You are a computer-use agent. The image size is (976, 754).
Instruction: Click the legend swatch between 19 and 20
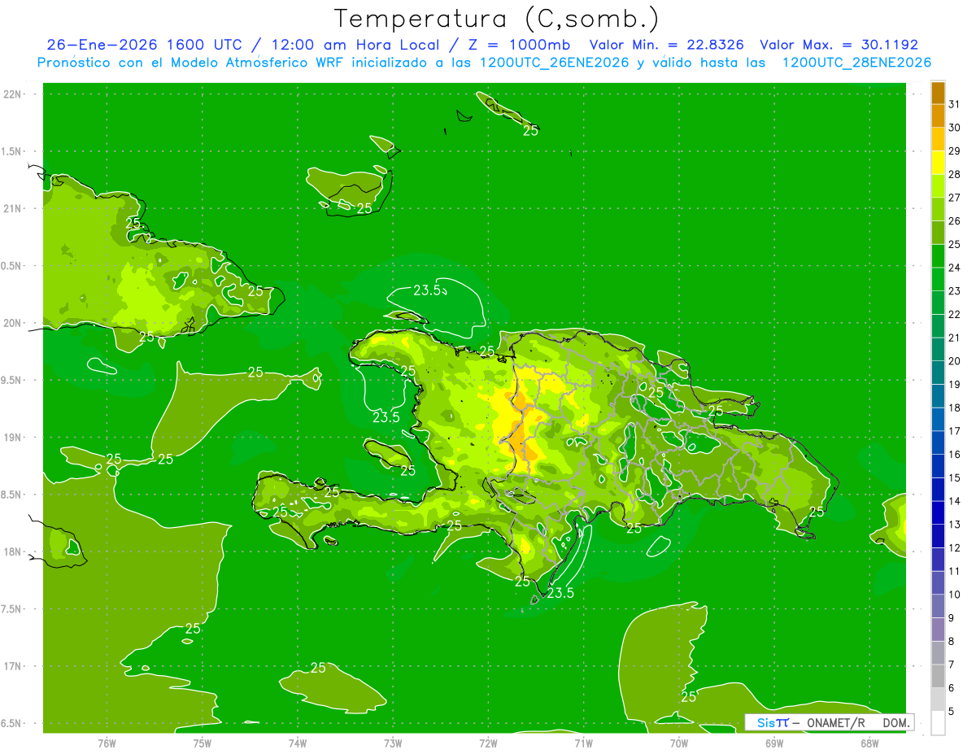pos(938,373)
